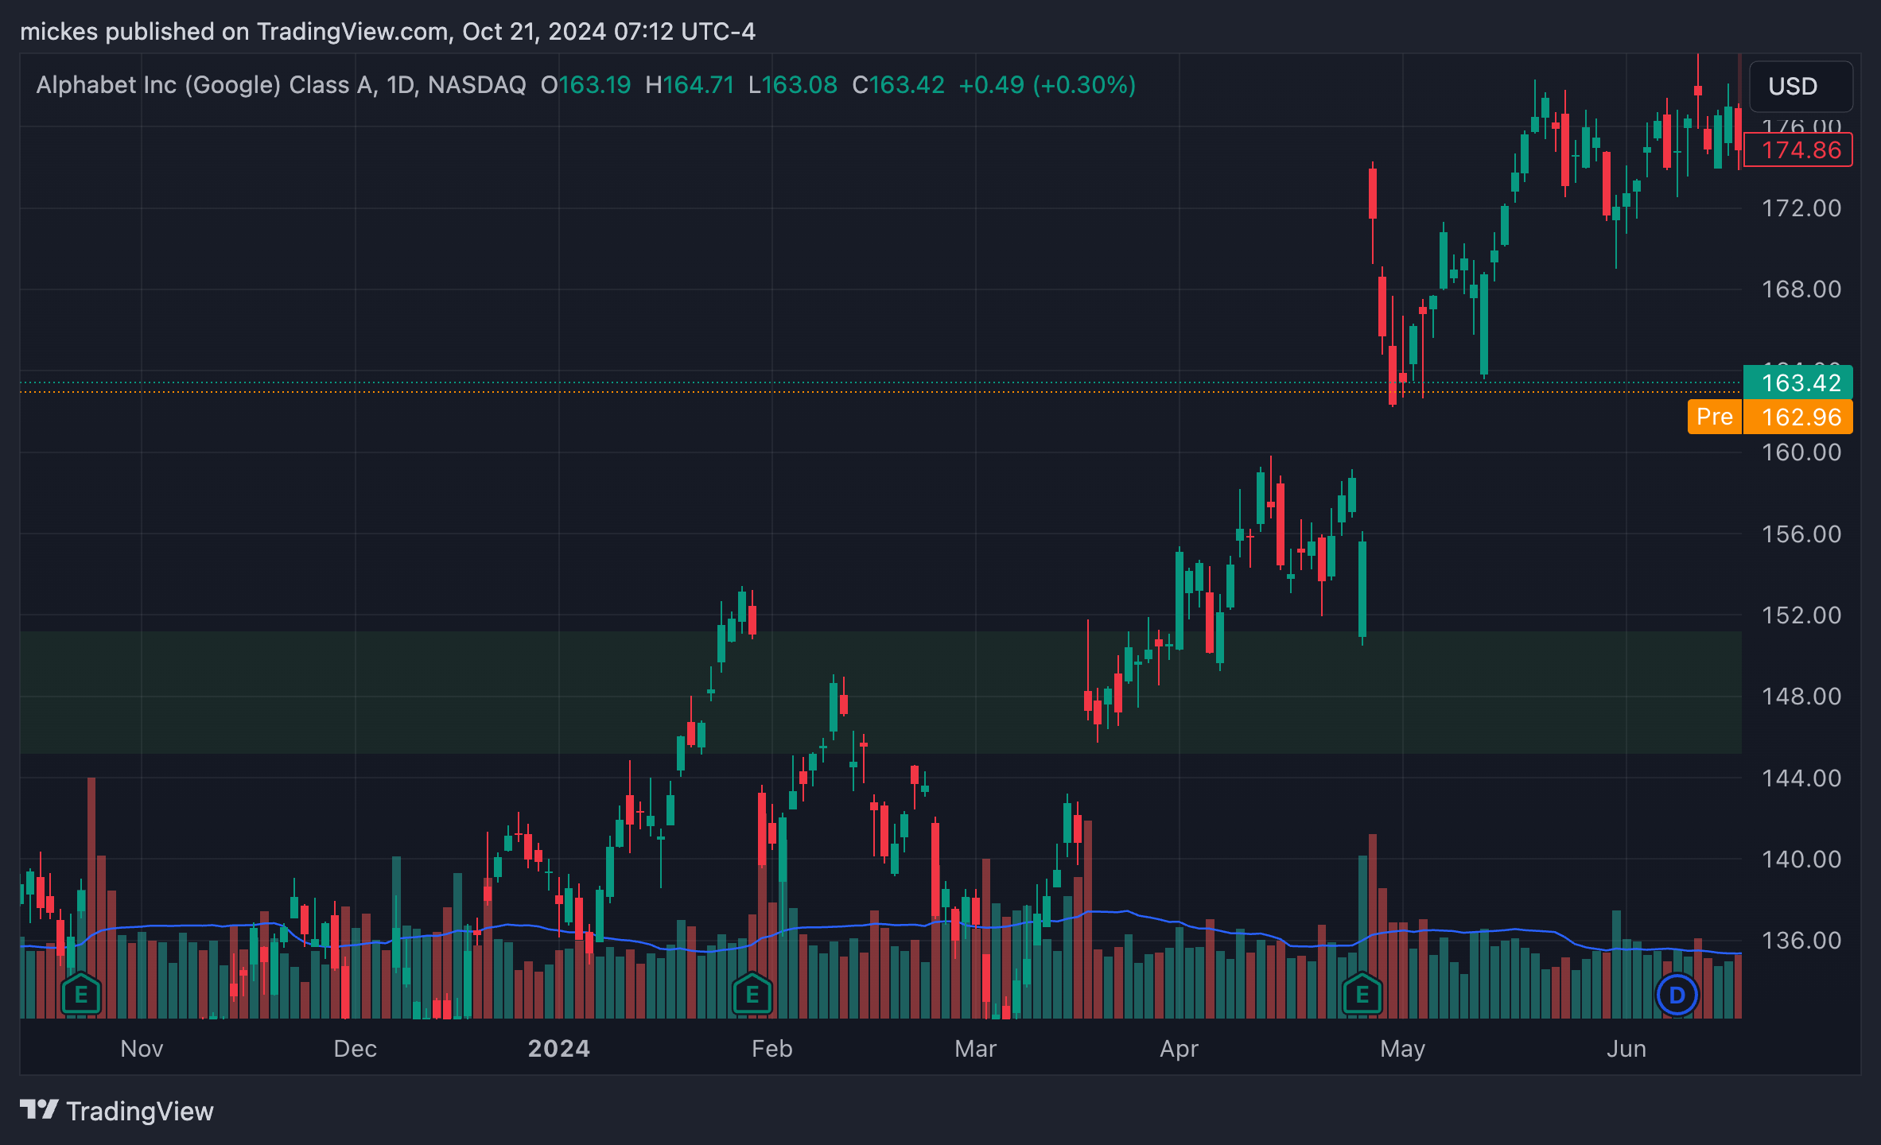Image resolution: width=1881 pixels, height=1145 pixels.
Task: Click the earnings marker before May
Action: (1362, 994)
